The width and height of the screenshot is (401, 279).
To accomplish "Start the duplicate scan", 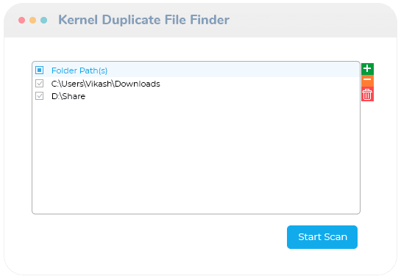I will pyautogui.click(x=322, y=237).
